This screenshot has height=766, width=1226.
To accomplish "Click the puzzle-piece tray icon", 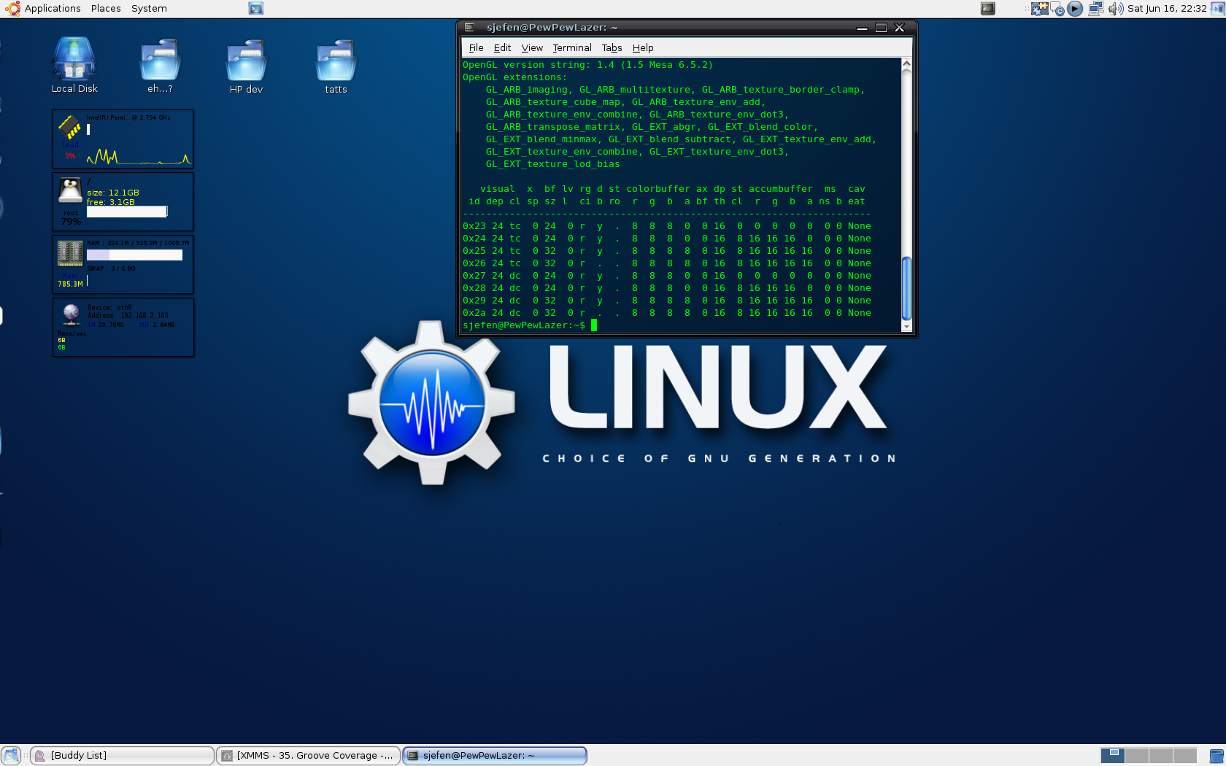I will click(1040, 9).
